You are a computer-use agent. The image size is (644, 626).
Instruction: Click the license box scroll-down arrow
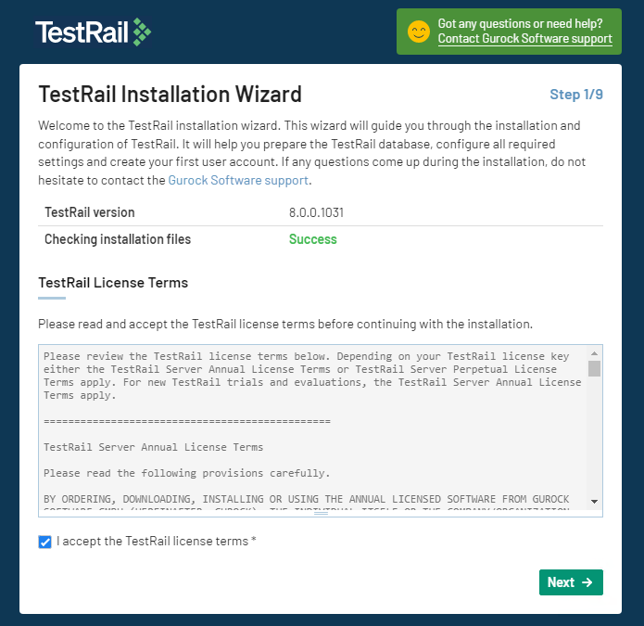[594, 501]
